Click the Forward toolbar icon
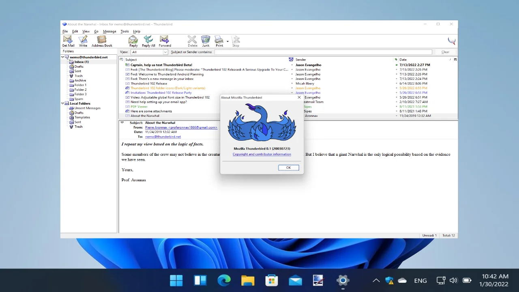 tap(165, 41)
